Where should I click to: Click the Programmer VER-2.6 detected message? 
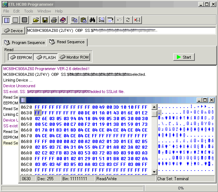[46, 69]
